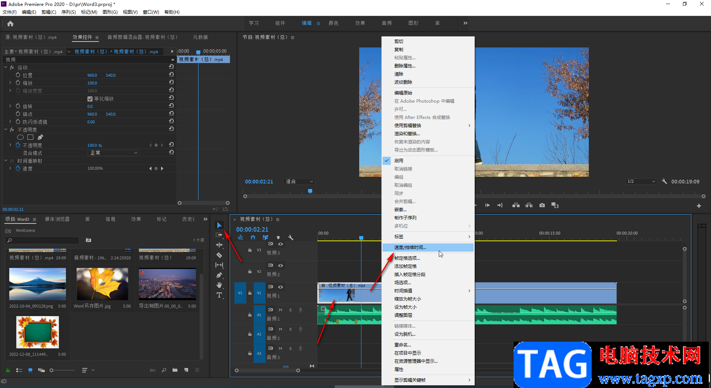Toggle lock on track V2
Image resolution: width=711 pixels, height=388 pixels.
point(250,272)
